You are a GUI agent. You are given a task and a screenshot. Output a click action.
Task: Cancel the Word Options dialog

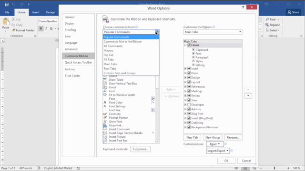[246, 161]
